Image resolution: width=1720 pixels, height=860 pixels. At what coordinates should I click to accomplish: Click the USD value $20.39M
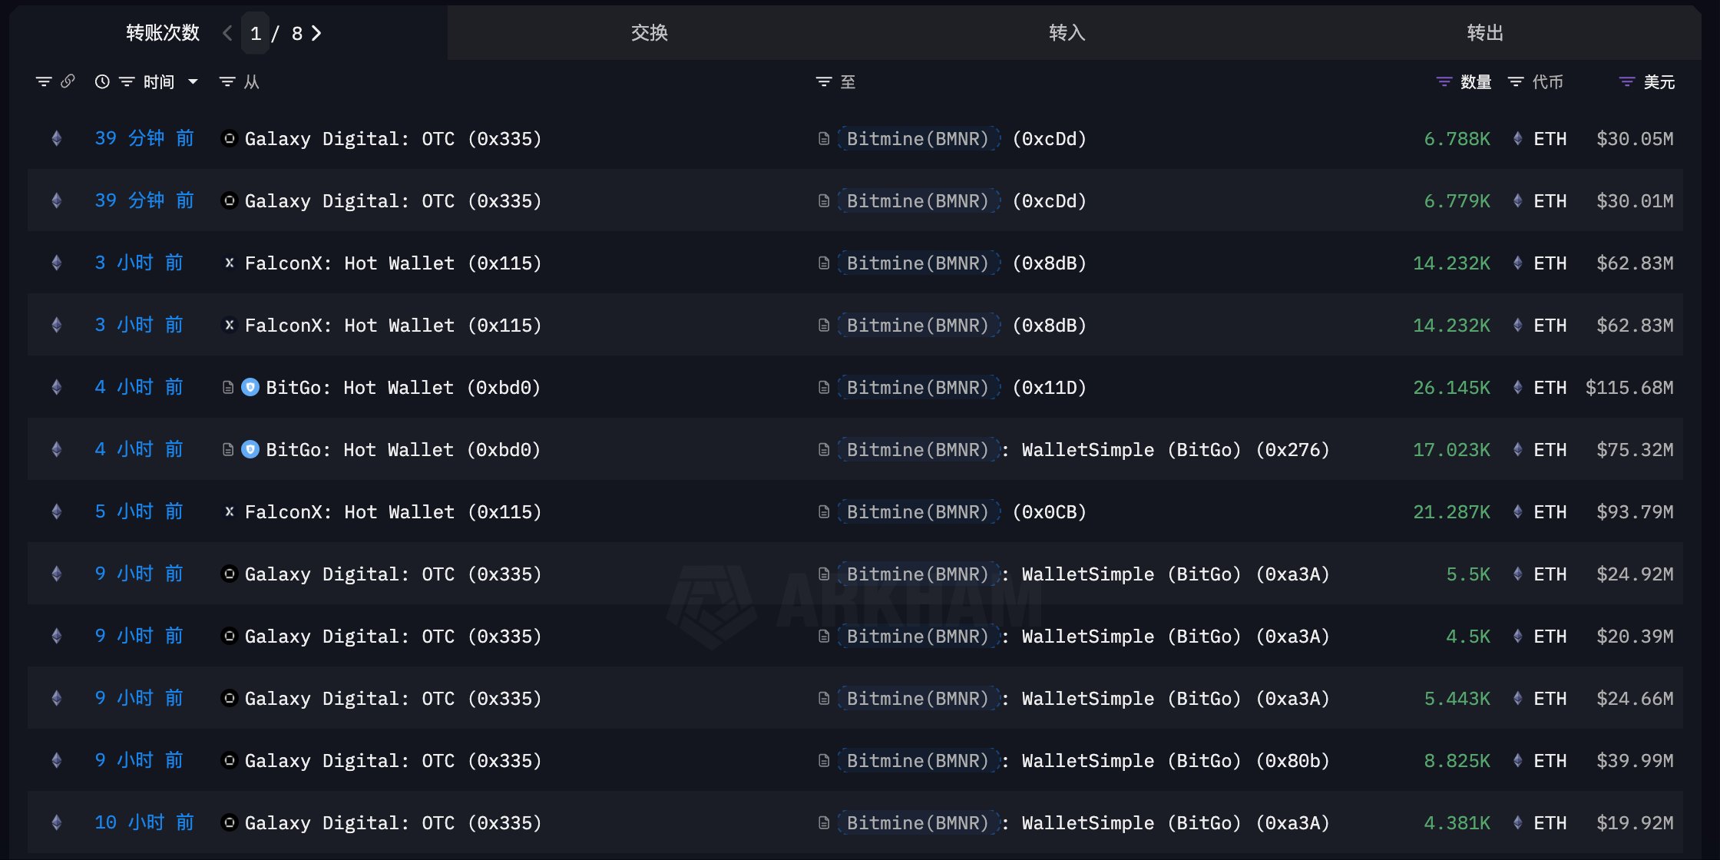[1636, 636]
